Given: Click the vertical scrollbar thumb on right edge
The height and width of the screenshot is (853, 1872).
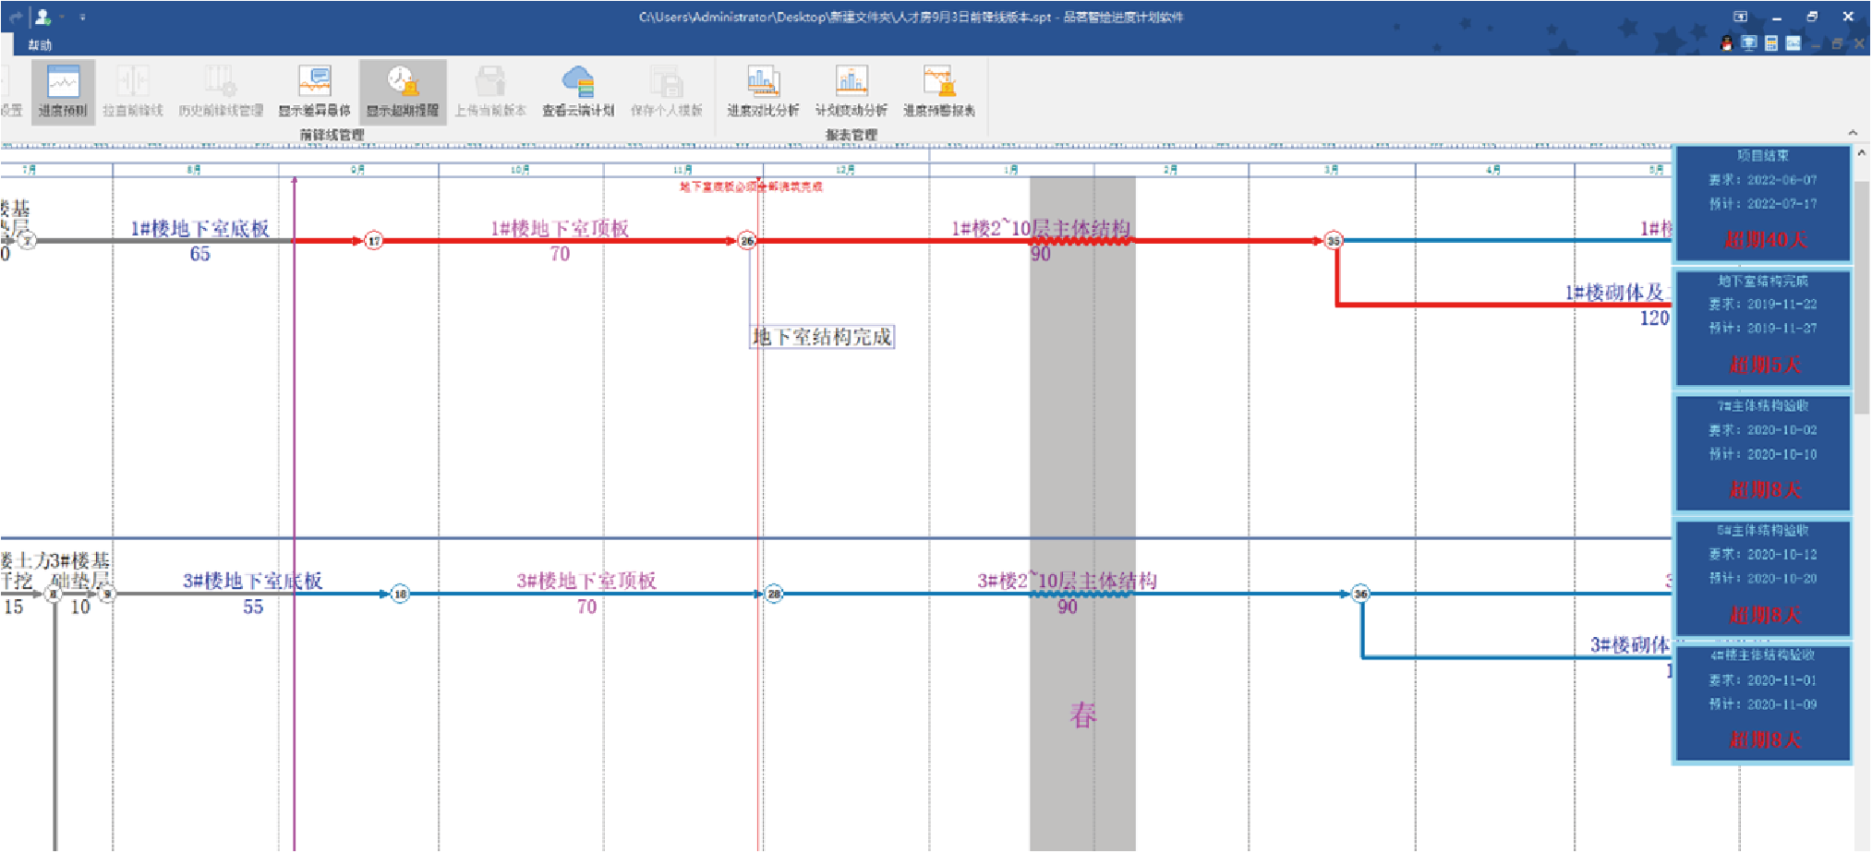Looking at the screenshot, I should click(x=1862, y=295).
